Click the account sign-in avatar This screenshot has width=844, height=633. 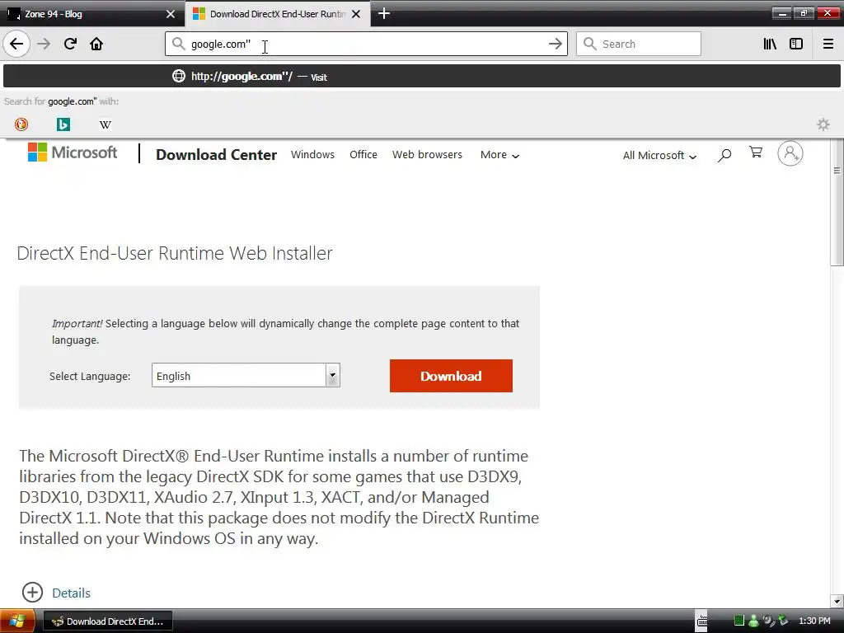790,153
